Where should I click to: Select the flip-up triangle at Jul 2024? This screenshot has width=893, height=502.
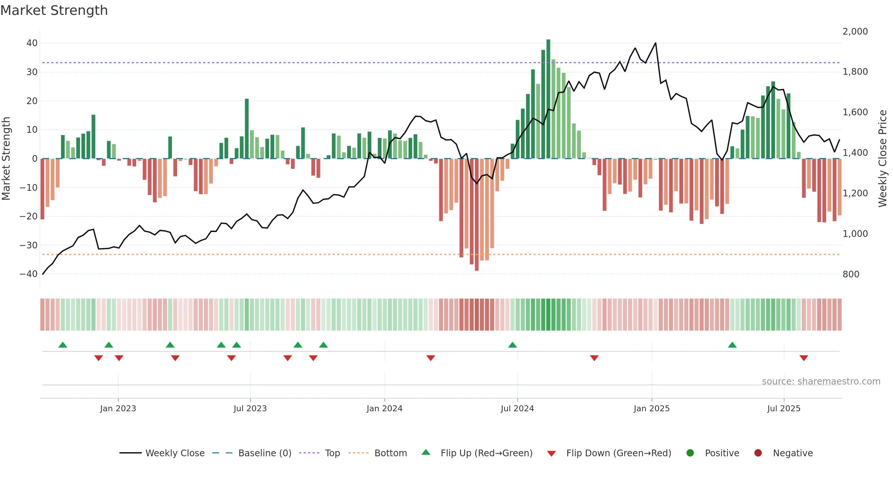512,345
